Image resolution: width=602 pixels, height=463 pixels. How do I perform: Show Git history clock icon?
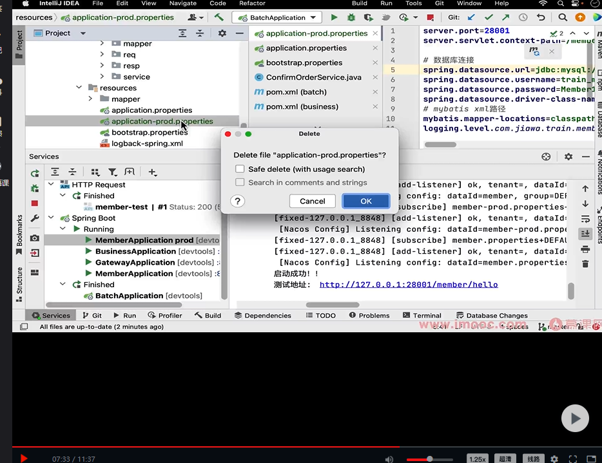(x=523, y=17)
